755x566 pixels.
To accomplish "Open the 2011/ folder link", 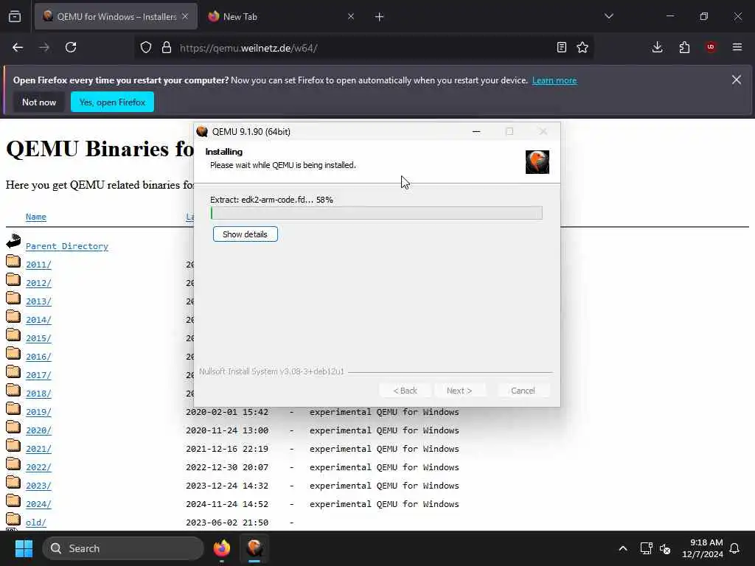I will [x=38, y=265].
